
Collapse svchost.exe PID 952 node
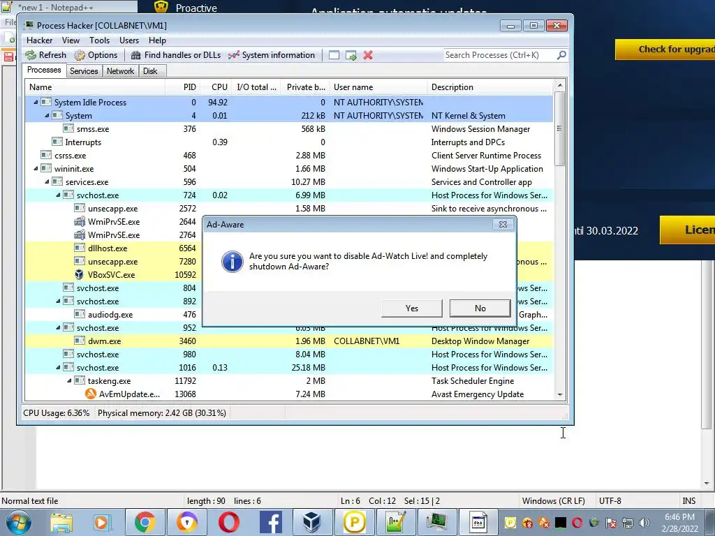pyautogui.click(x=59, y=328)
